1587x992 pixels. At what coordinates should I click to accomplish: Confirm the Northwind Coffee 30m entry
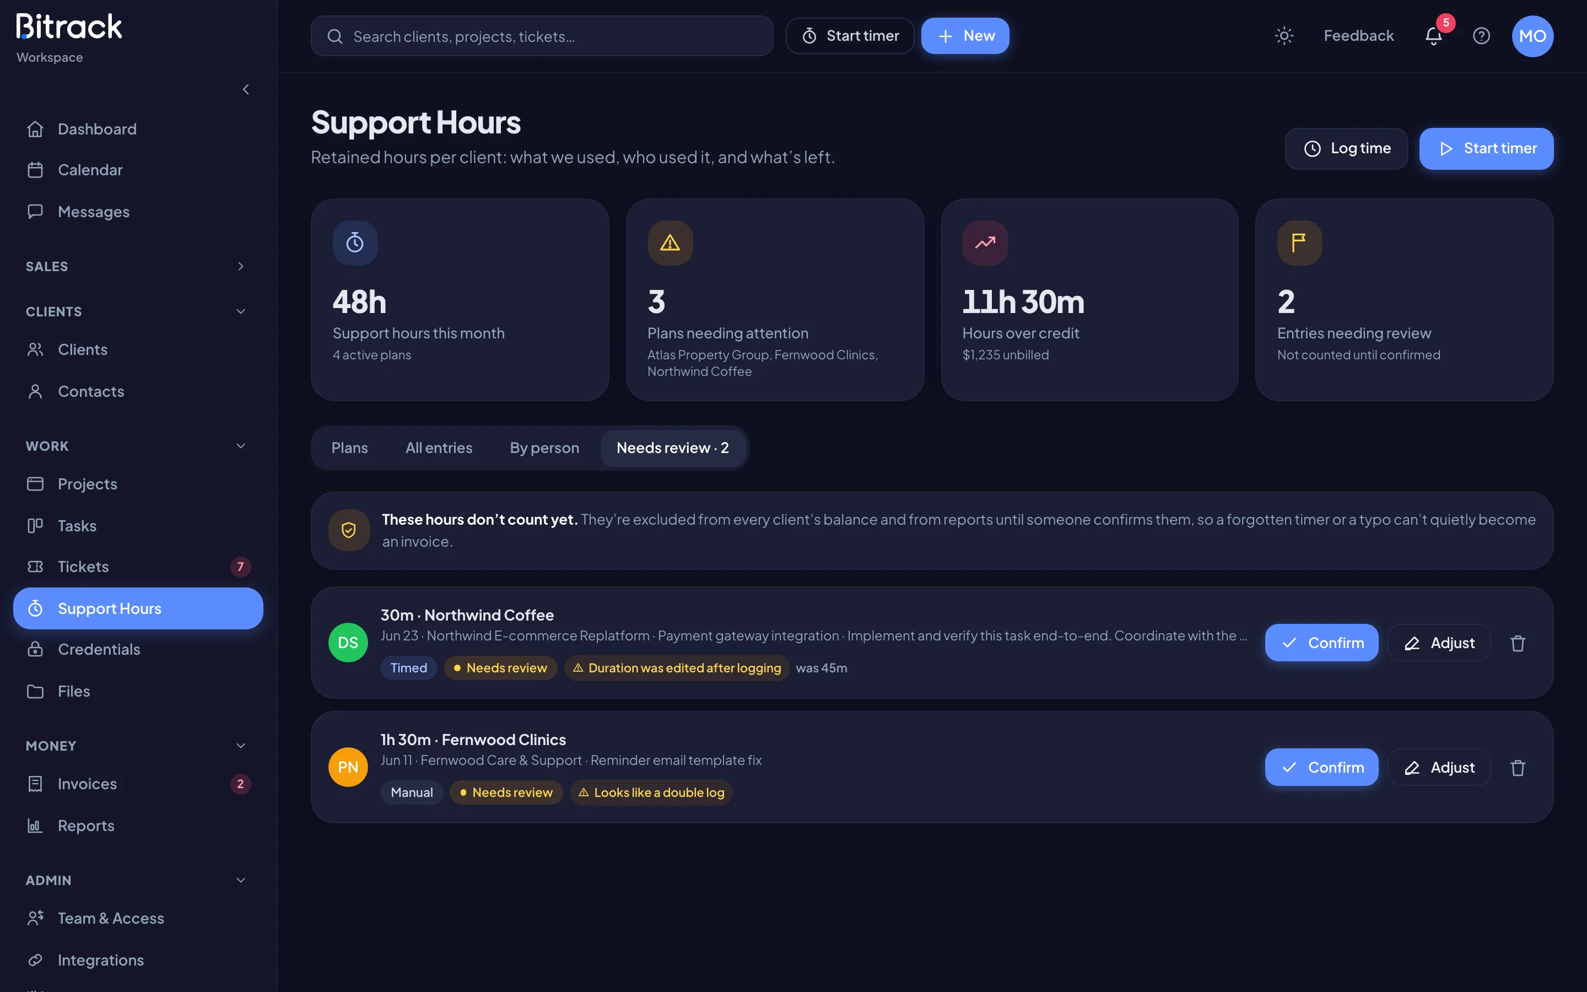click(1321, 643)
